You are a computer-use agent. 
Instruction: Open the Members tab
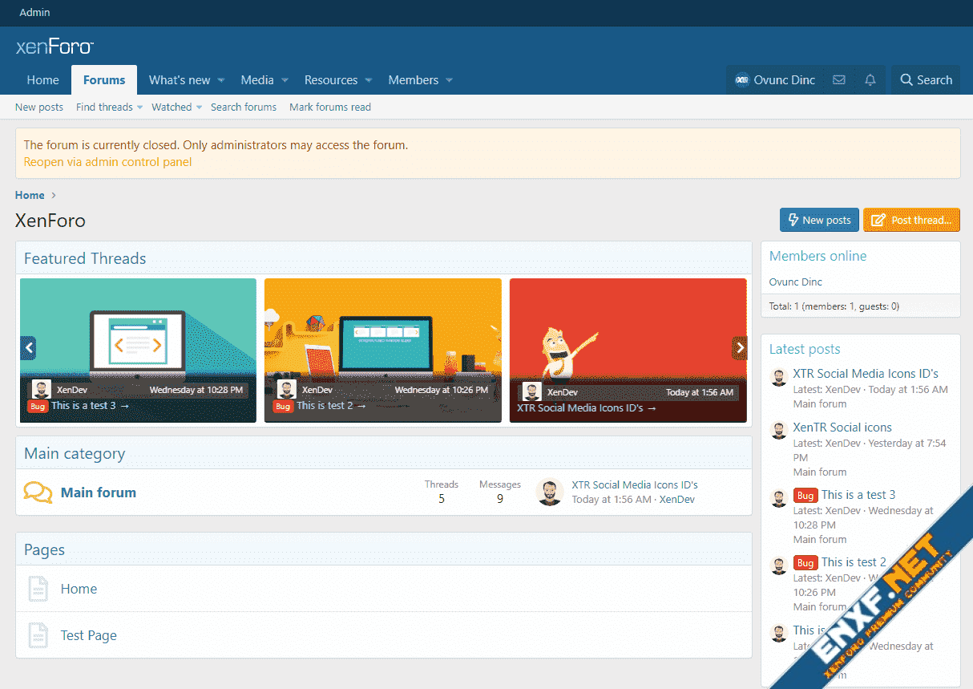pyautogui.click(x=414, y=80)
